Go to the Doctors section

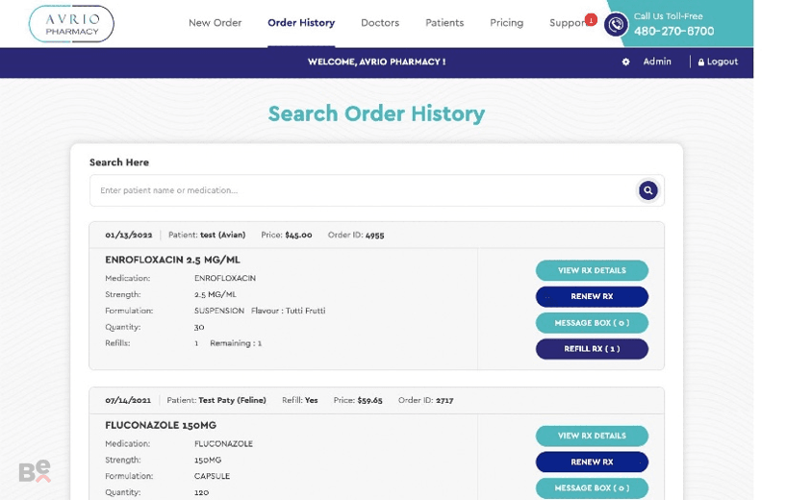point(380,23)
